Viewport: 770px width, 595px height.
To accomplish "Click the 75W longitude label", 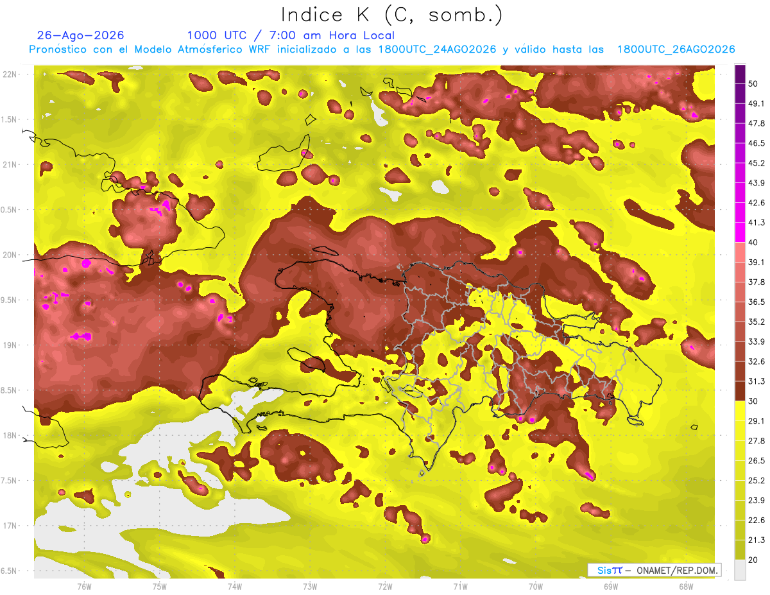I will [x=159, y=586].
